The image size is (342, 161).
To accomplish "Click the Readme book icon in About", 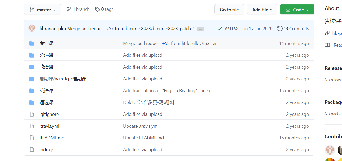I will pyautogui.click(x=327, y=45).
